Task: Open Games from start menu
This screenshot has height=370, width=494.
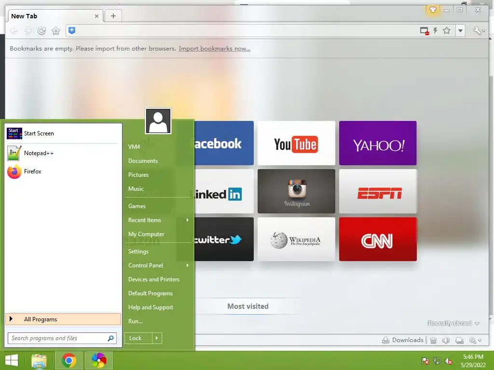Action: click(x=137, y=206)
